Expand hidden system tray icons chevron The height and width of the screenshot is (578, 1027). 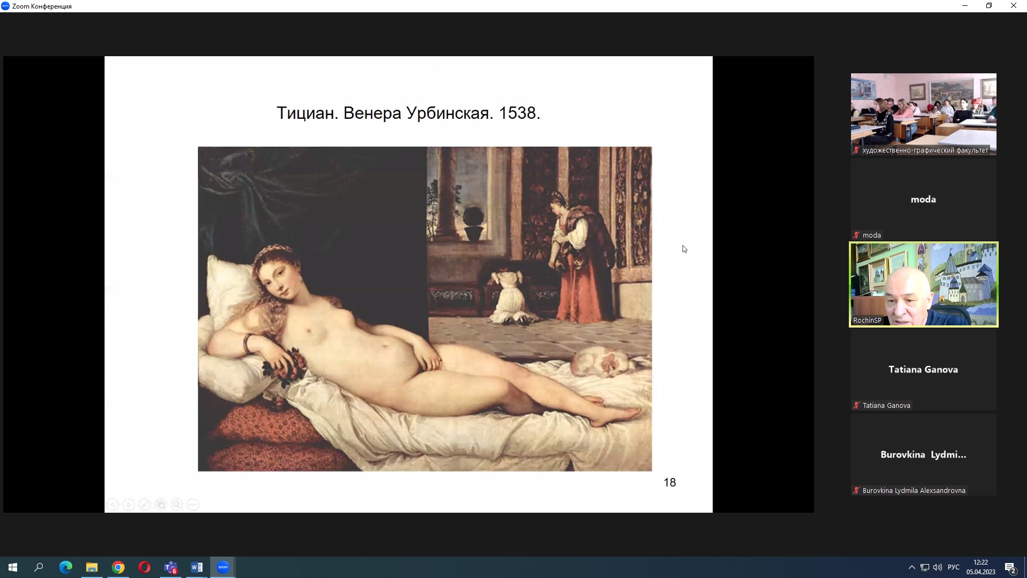click(x=911, y=567)
